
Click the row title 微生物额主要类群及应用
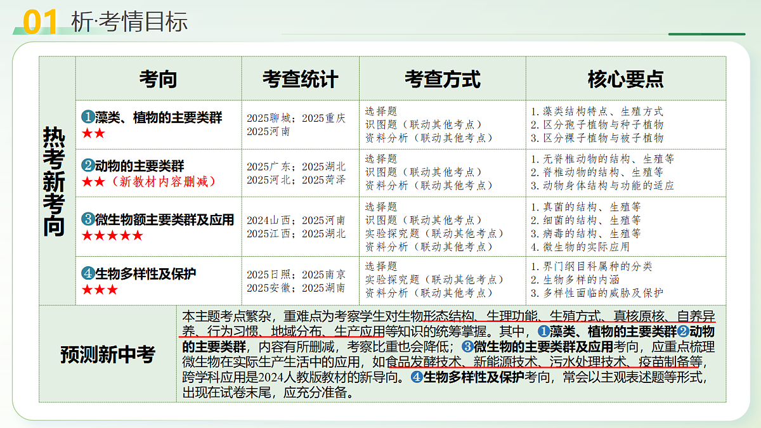165,219
